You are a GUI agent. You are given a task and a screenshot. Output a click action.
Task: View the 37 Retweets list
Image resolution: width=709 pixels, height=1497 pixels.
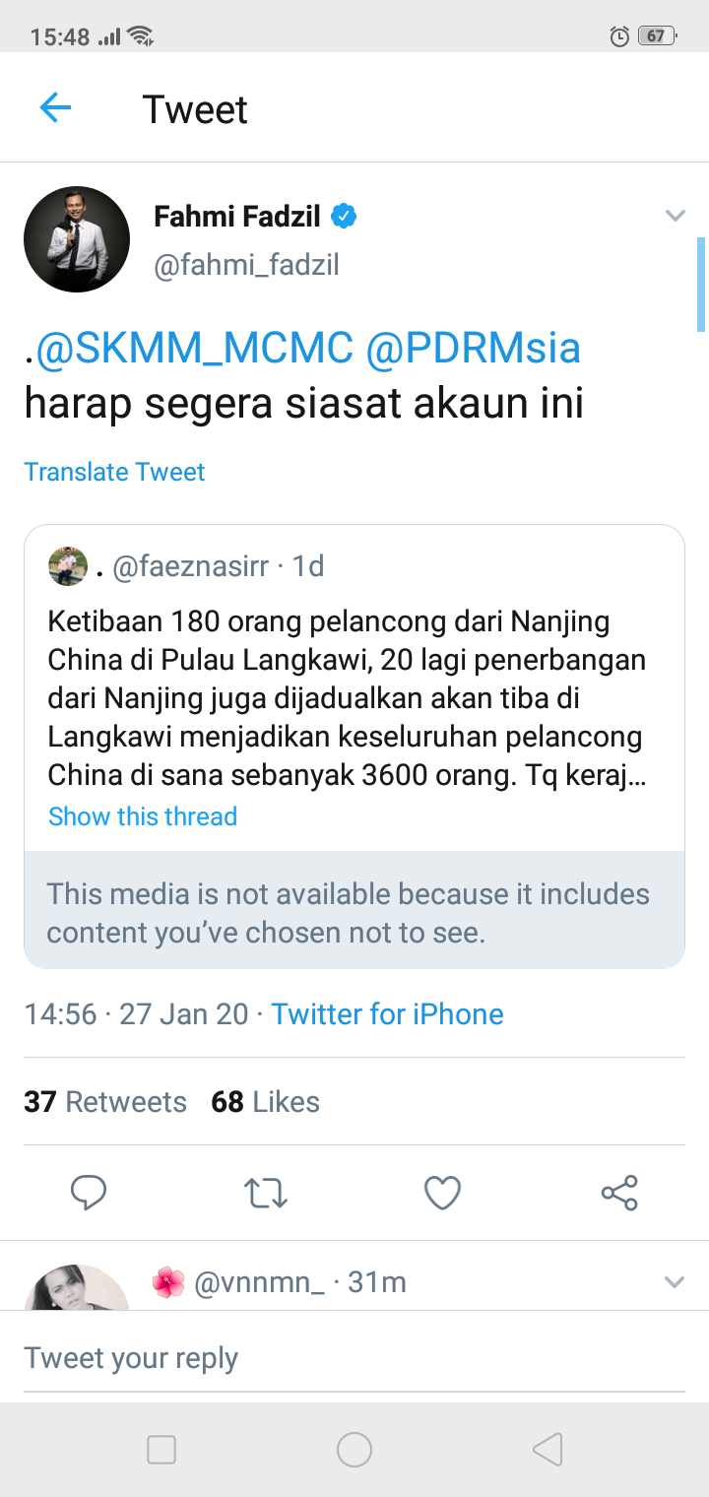(x=105, y=1101)
